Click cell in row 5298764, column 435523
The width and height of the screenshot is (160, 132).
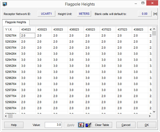pos(60,108)
